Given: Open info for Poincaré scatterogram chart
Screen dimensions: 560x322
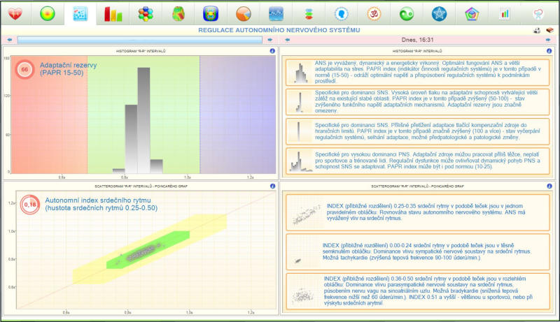Looking at the screenshot, I should (272, 187).
